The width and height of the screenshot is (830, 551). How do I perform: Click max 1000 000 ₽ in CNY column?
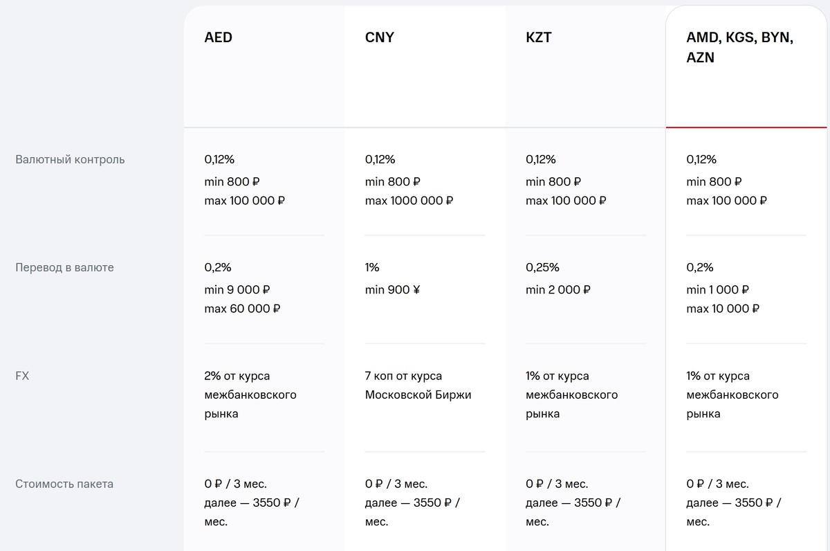point(409,201)
